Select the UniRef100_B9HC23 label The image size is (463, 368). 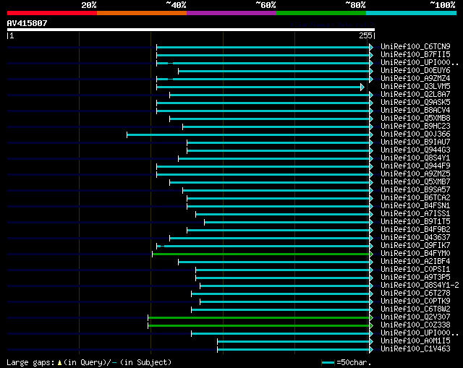pos(415,127)
